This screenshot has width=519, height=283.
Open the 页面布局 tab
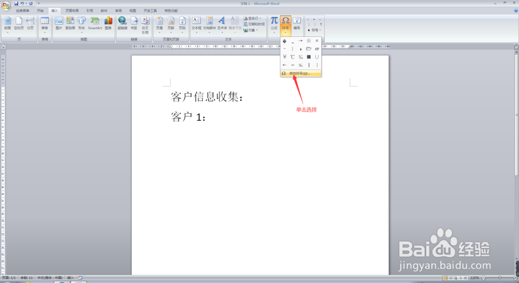pos(72,10)
